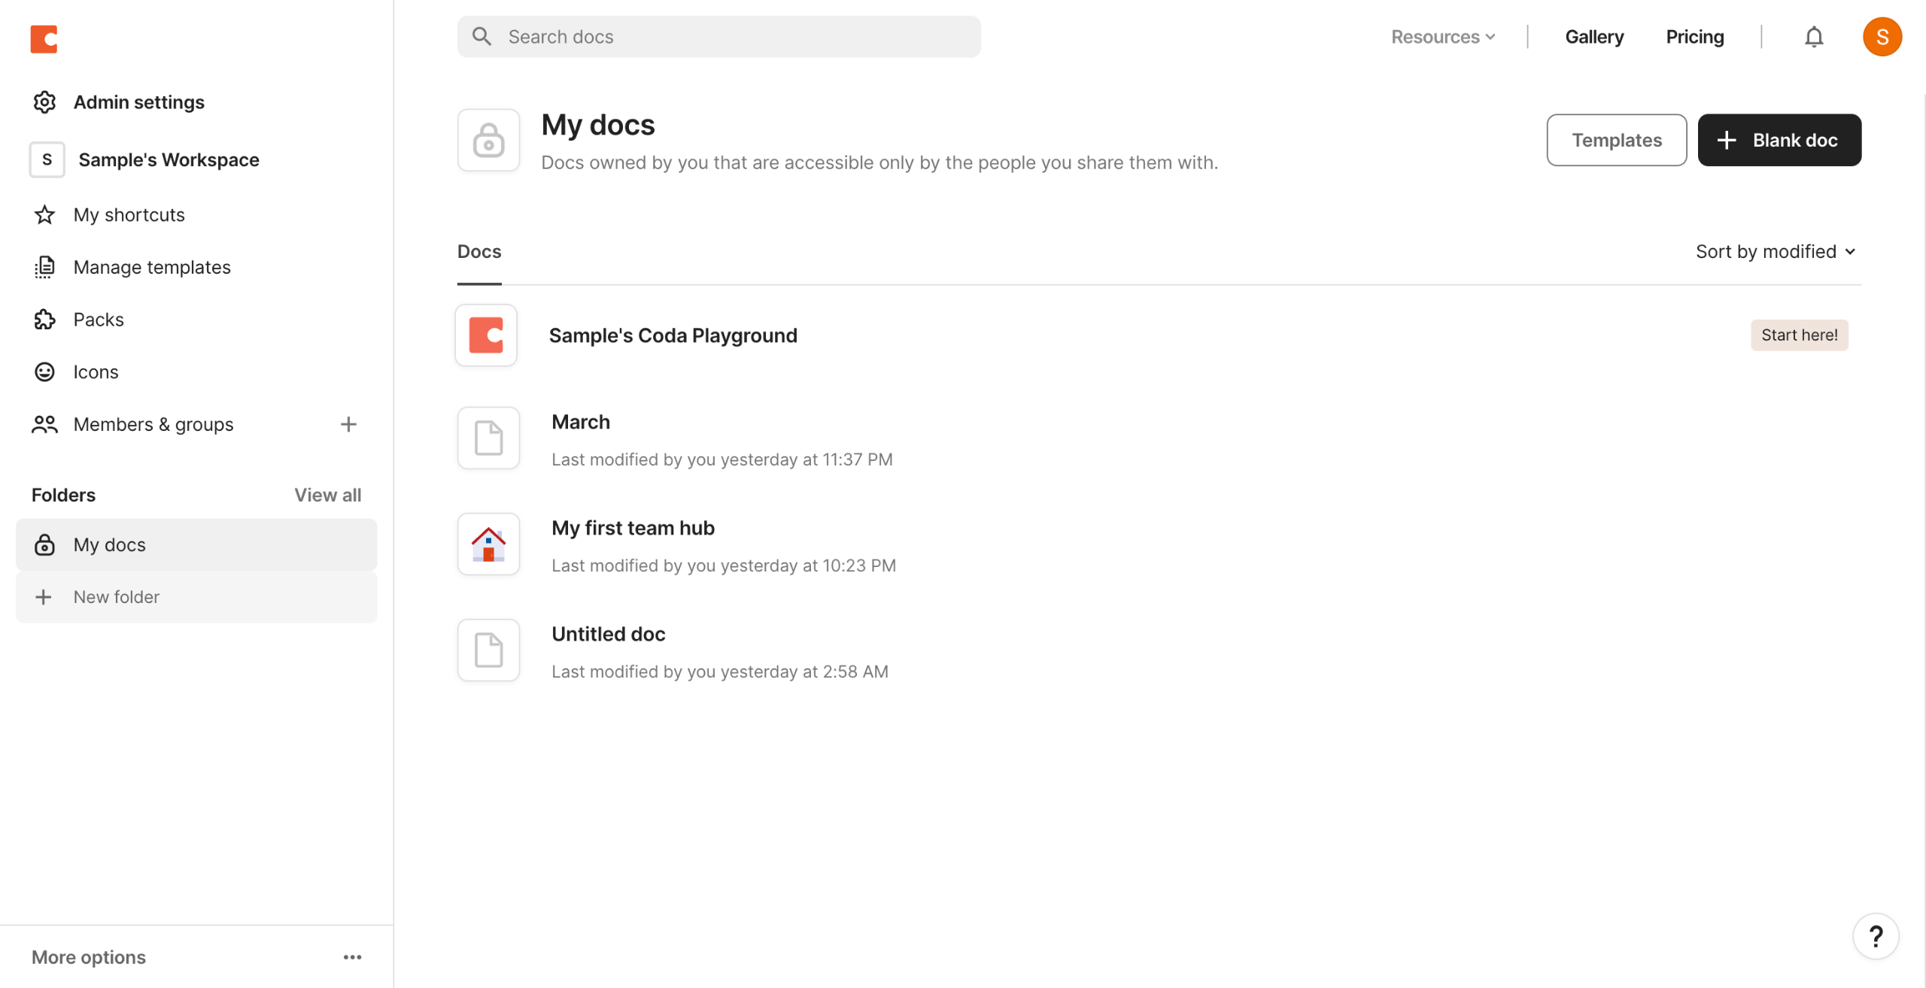1926x988 pixels.
Task: Click the Search docs input field
Action: (718, 37)
